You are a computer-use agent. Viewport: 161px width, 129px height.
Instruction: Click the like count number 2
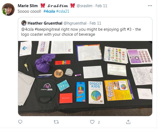(x=99, y=122)
